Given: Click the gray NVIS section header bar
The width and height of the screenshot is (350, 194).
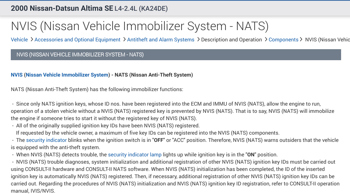Looking at the screenshot, I should 176,55.
